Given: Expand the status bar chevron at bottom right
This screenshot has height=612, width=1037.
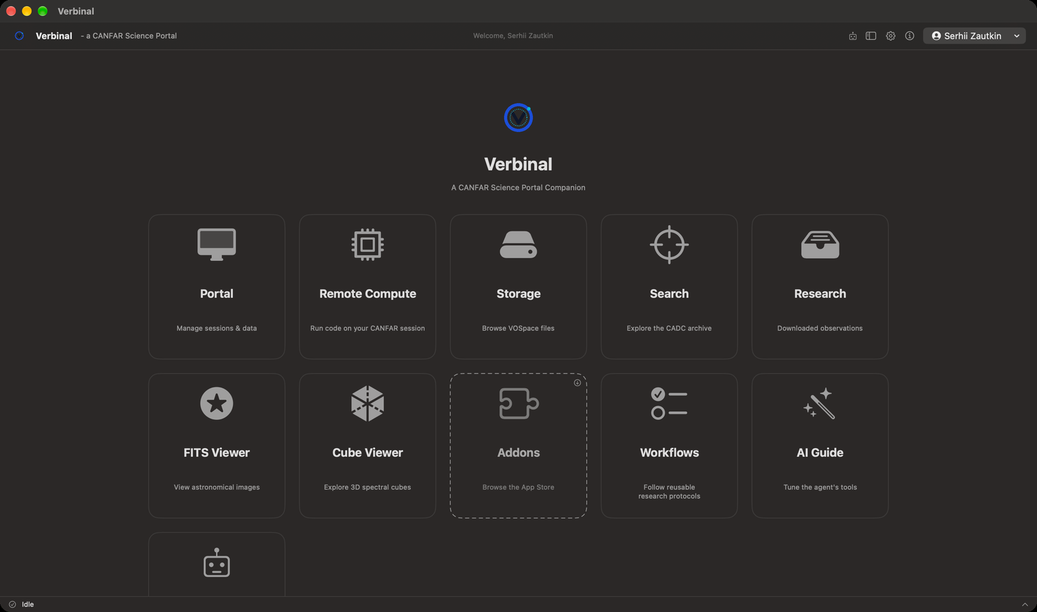Looking at the screenshot, I should pyautogui.click(x=1025, y=604).
